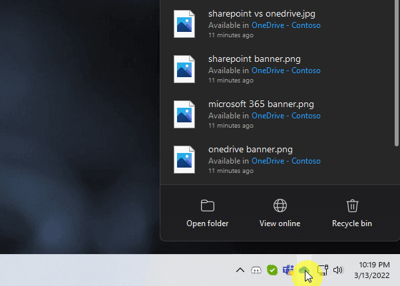Viewport: 400px width, 286px height.
Task: Click the green checkmark shield tray icon
Action: pyautogui.click(x=272, y=270)
